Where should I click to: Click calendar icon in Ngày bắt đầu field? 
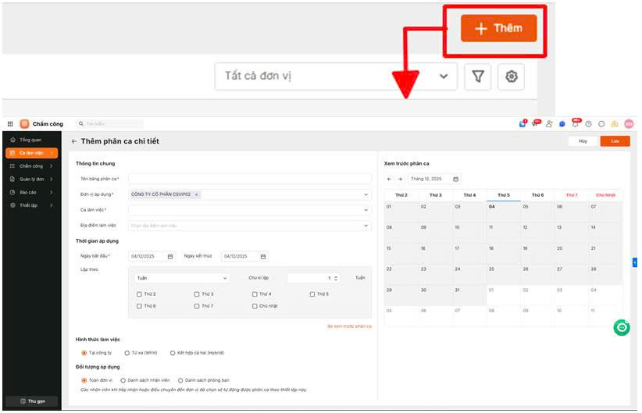click(170, 257)
